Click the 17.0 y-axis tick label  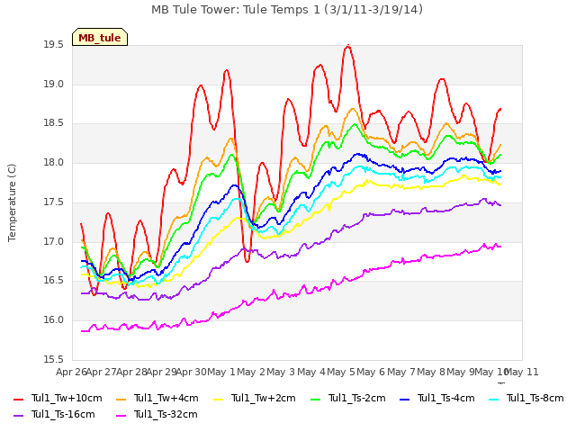(53, 242)
